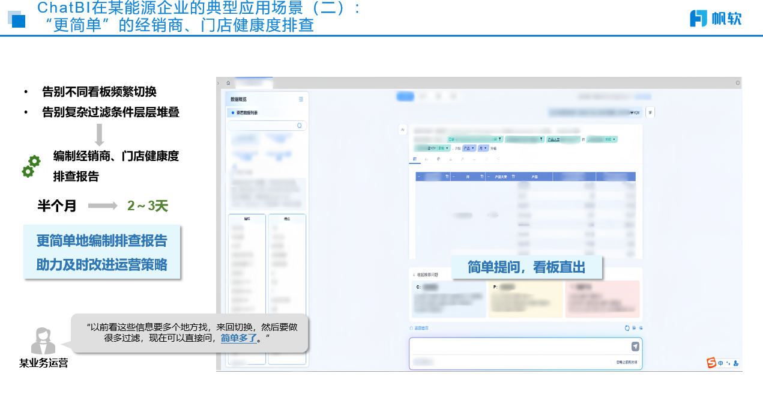
Task: Tick the 忽略之前的对话 checkbox
Action: (612, 362)
